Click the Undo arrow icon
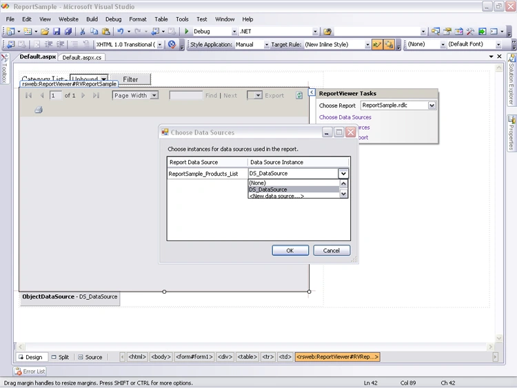 [121, 31]
